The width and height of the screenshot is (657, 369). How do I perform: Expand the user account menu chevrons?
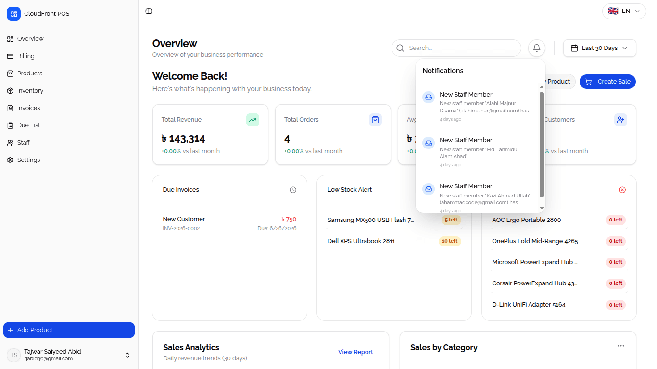(x=127, y=355)
